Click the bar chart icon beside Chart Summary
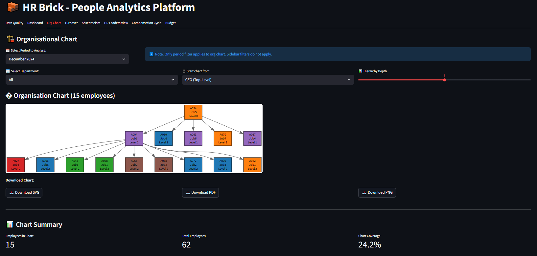The width and height of the screenshot is (537, 256). pos(10,224)
